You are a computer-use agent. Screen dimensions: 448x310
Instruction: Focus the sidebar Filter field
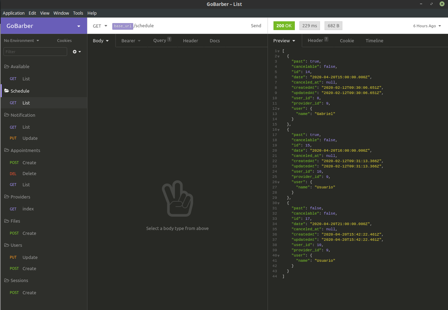[35, 52]
